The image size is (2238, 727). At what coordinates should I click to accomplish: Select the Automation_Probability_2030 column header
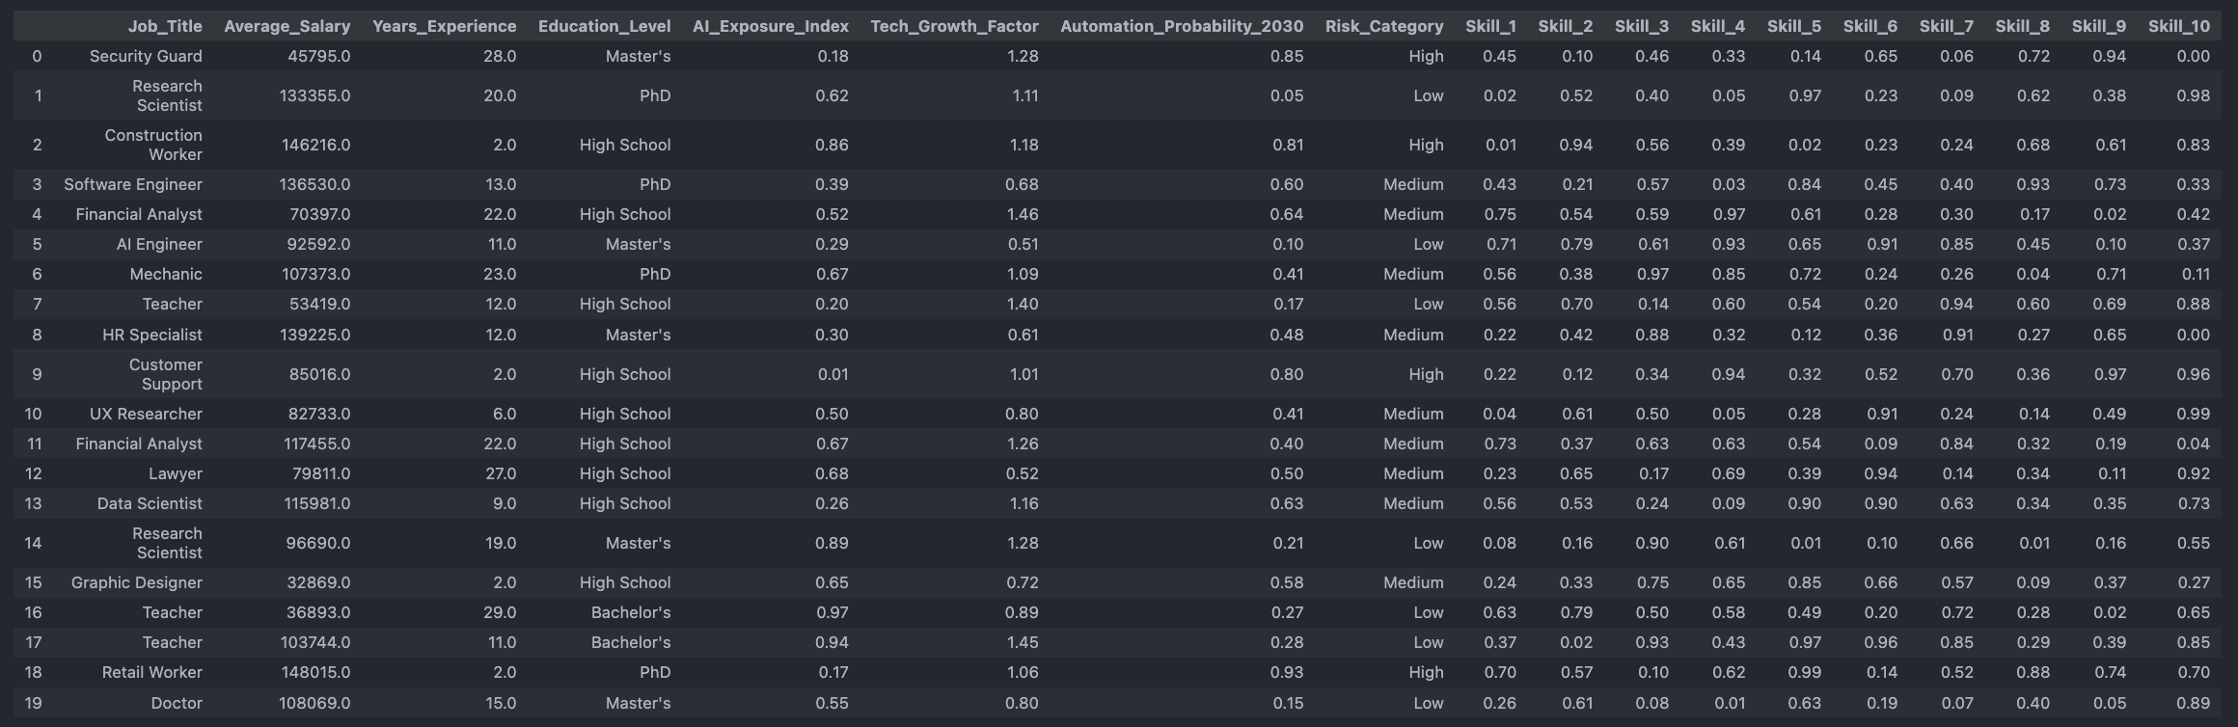click(1181, 26)
